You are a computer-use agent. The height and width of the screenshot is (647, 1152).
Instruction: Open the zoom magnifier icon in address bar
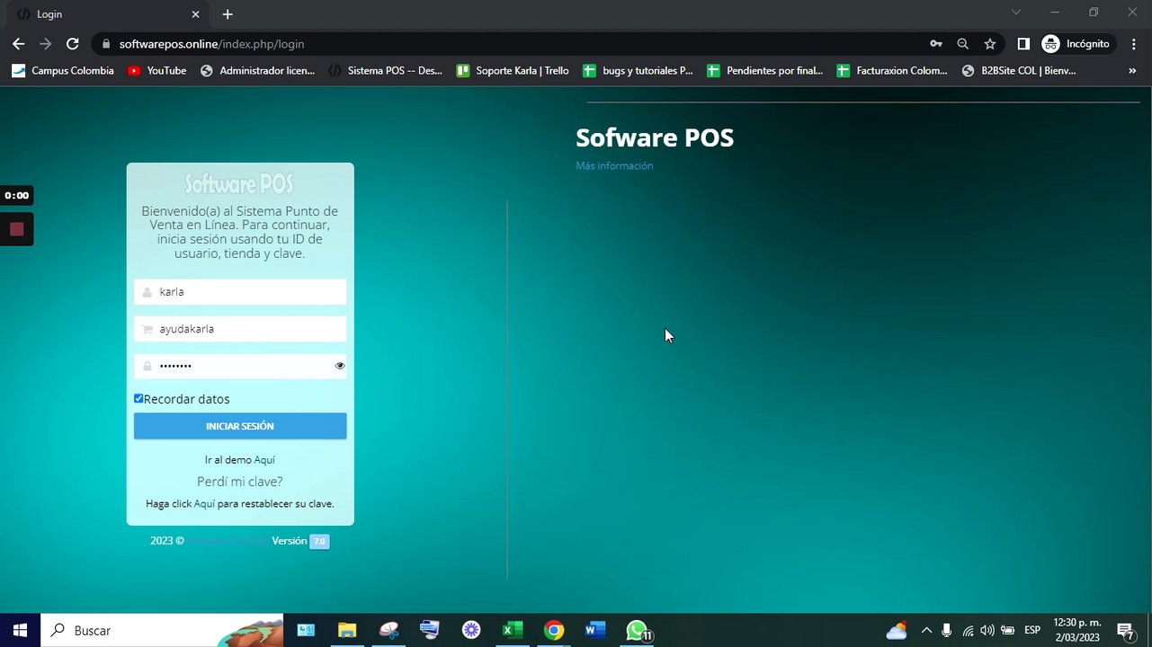963,43
